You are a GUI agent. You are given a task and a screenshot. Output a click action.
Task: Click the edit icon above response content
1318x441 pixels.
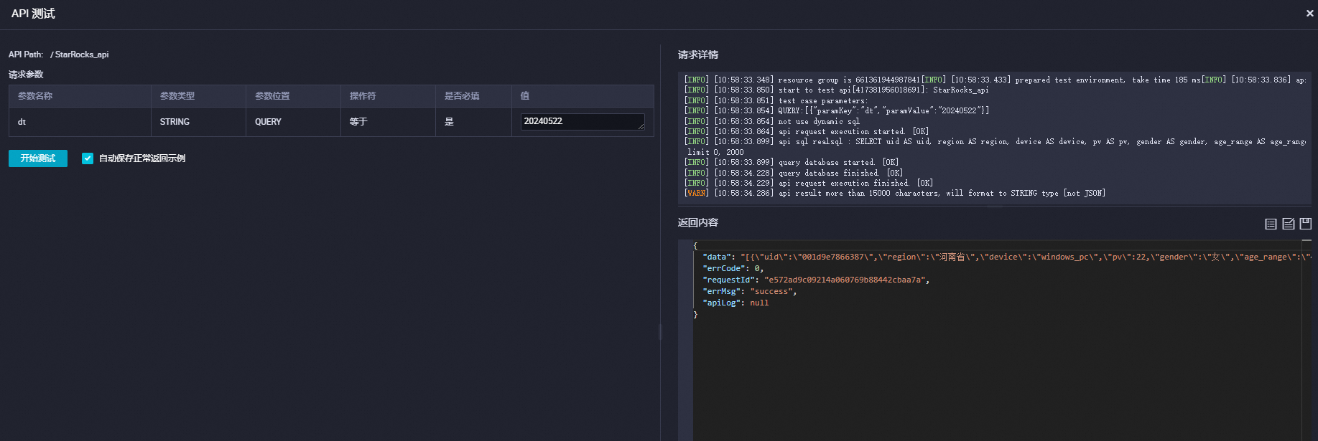coord(1289,224)
